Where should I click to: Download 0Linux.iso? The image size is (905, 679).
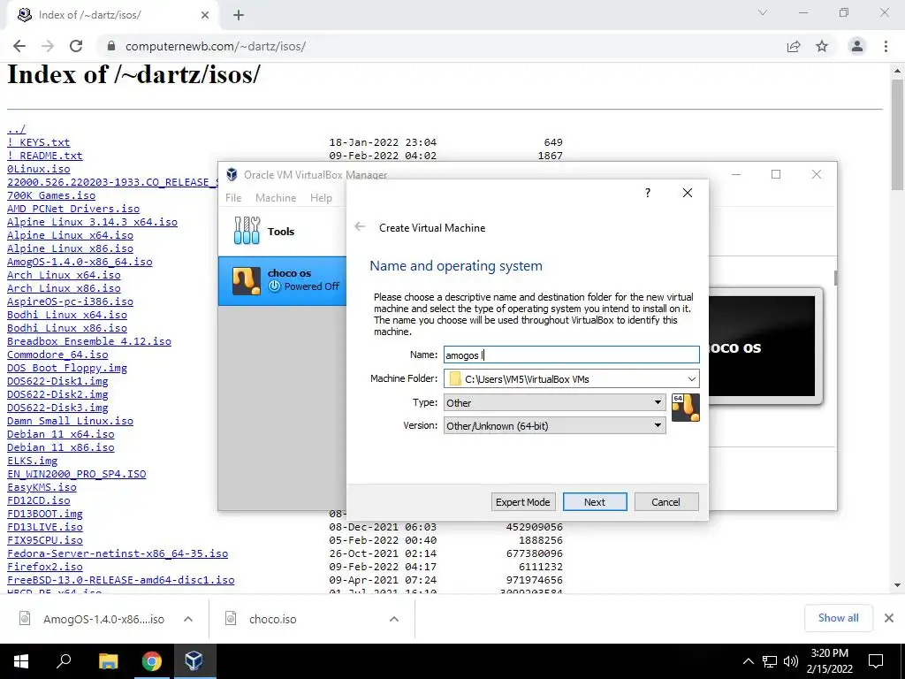(x=39, y=169)
